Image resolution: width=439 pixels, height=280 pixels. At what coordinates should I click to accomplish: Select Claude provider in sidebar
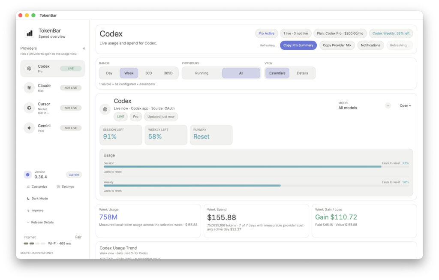53,88
